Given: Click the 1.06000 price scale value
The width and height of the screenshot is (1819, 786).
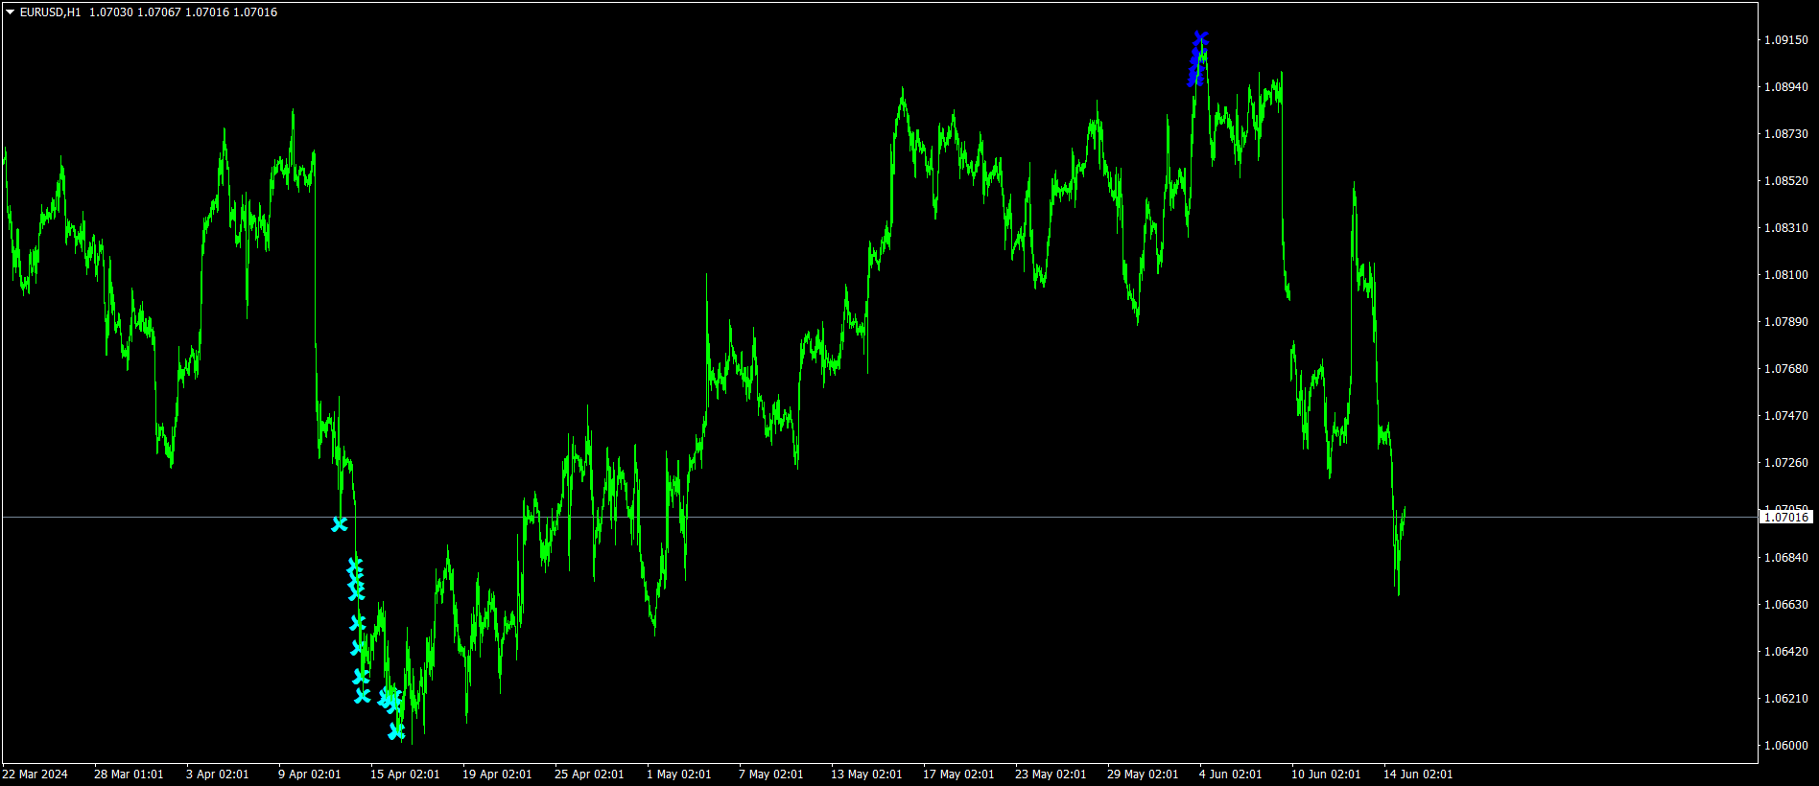Looking at the screenshot, I should click(1786, 746).
